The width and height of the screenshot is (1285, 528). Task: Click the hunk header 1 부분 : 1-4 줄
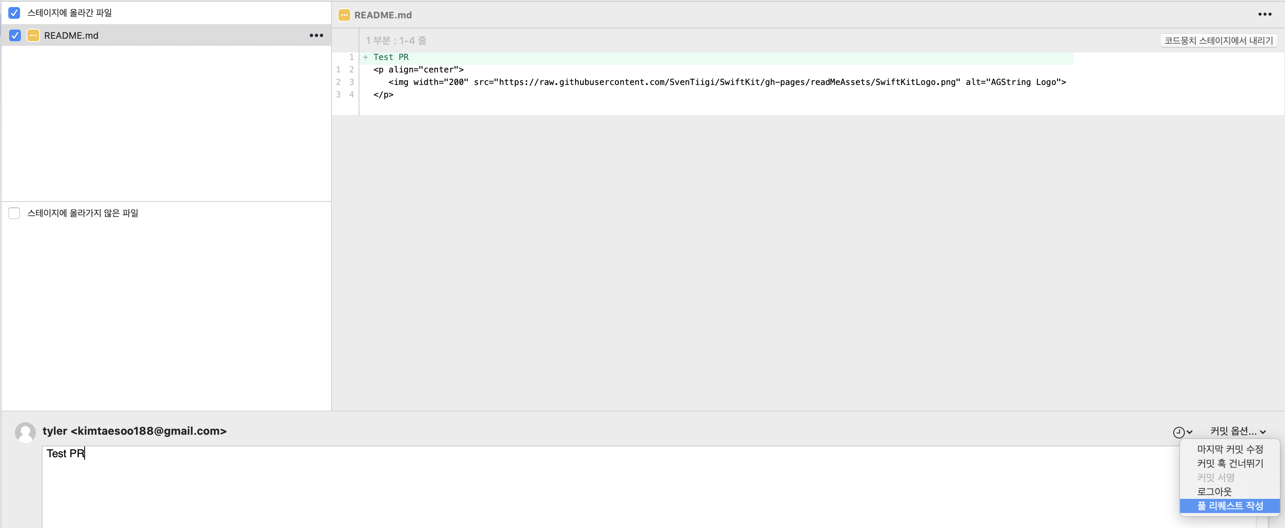point(396,41)
